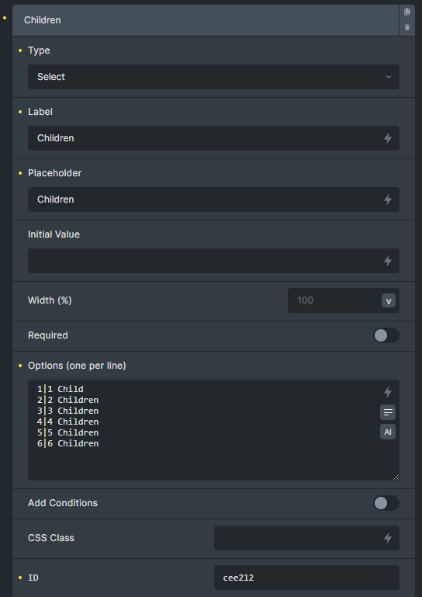
Task: Click the duplicate icon for Children field
Action: coord(407,12)
